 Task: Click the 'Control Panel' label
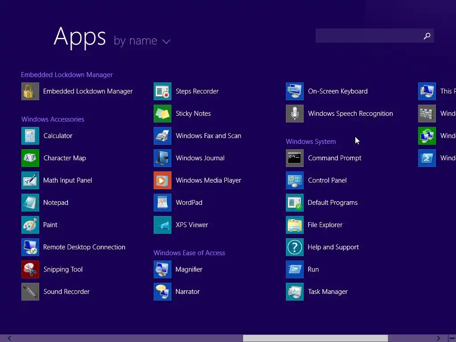pyautogui.click(x=327, y=180)
